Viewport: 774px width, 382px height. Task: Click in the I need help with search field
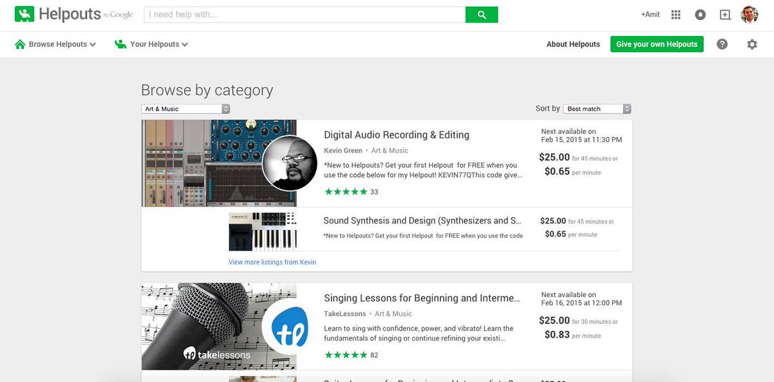tap(304, 15)
